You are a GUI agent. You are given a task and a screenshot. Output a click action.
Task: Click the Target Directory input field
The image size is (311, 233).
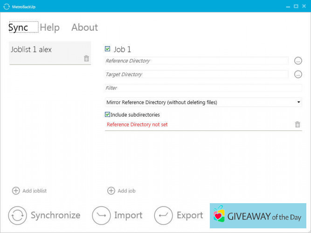[x=196, y=75]
